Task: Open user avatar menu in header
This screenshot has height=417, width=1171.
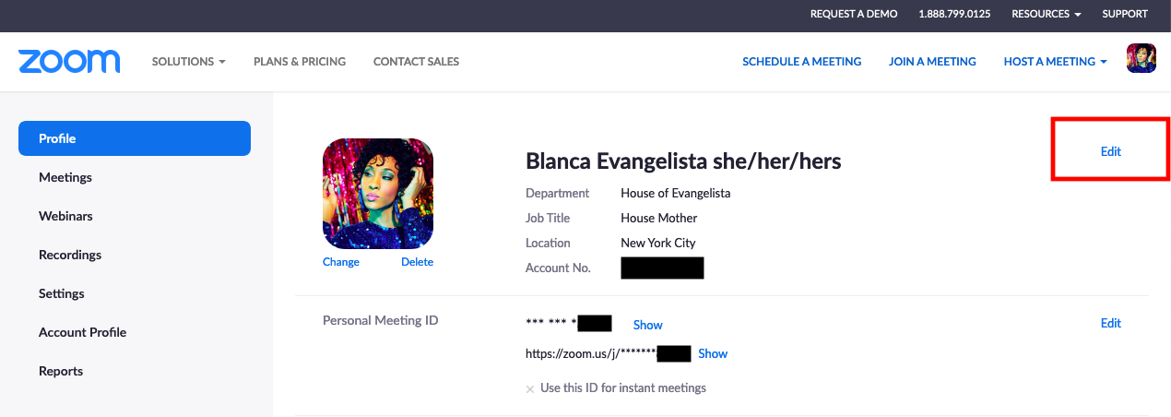Action: (x=1141, y=59)
